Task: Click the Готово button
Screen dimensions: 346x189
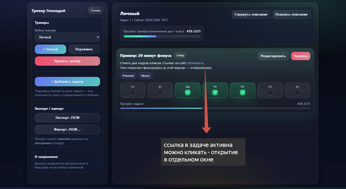Action: tap(96, 11)
